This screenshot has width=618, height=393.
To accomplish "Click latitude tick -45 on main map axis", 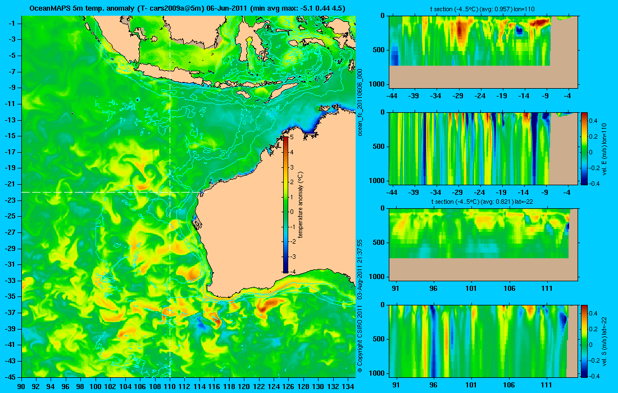I will coord(10,377).
